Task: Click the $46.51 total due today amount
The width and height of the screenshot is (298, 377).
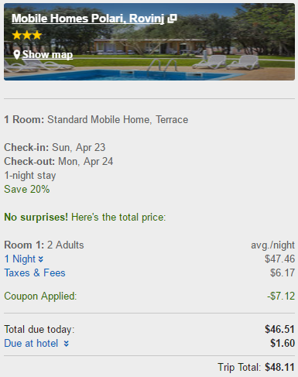Action: tap(279, 329)
